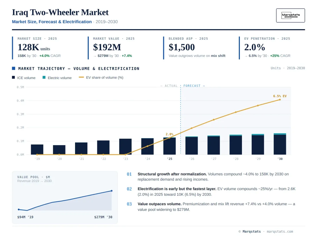Click the '29 forecast bar
Viewport: 317px width, 240px height.
(x=258, y=144)
